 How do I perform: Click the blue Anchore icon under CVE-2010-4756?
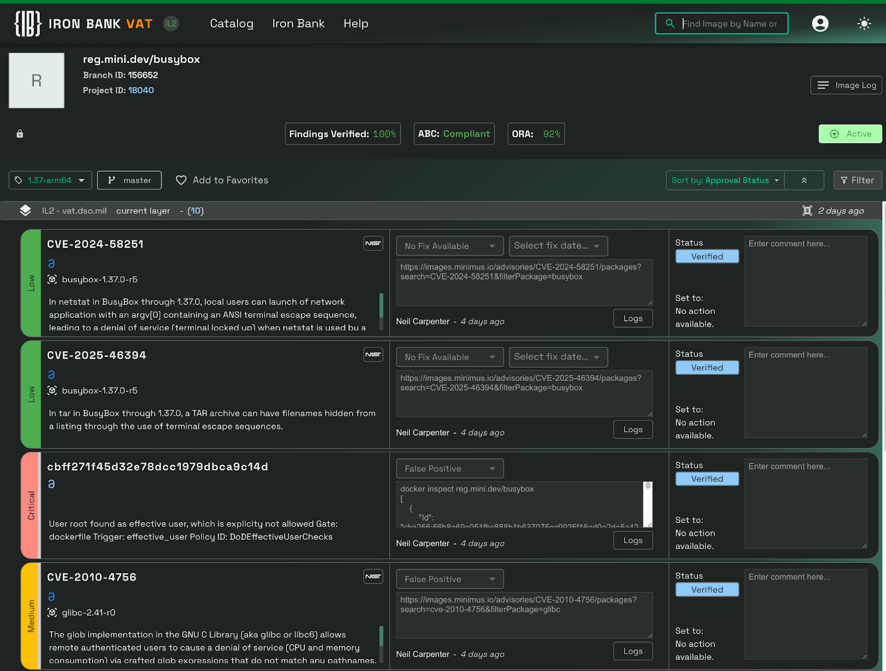tap(51, 596)
